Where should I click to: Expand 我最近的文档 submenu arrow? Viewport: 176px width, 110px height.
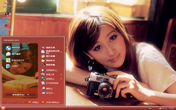[x=61, y=52]
